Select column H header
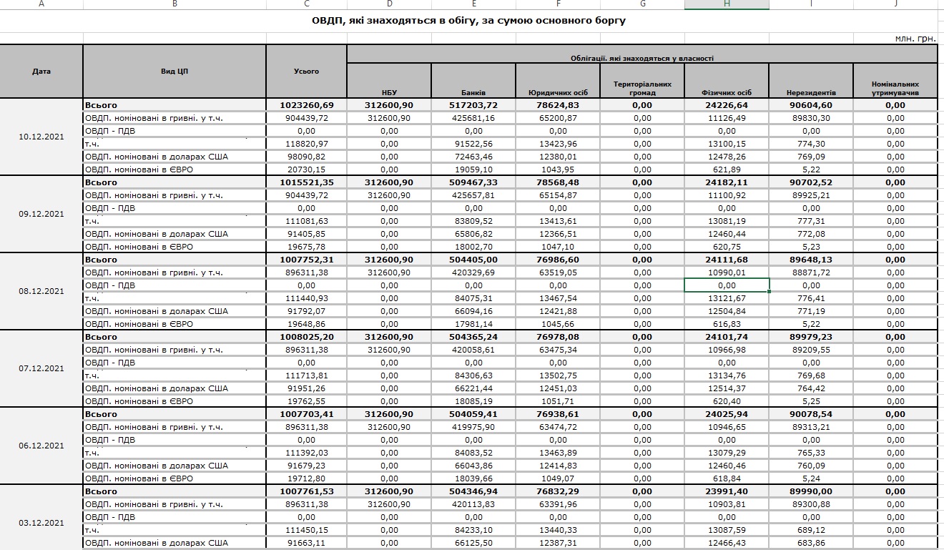944x550 pixels. (727, 4)
